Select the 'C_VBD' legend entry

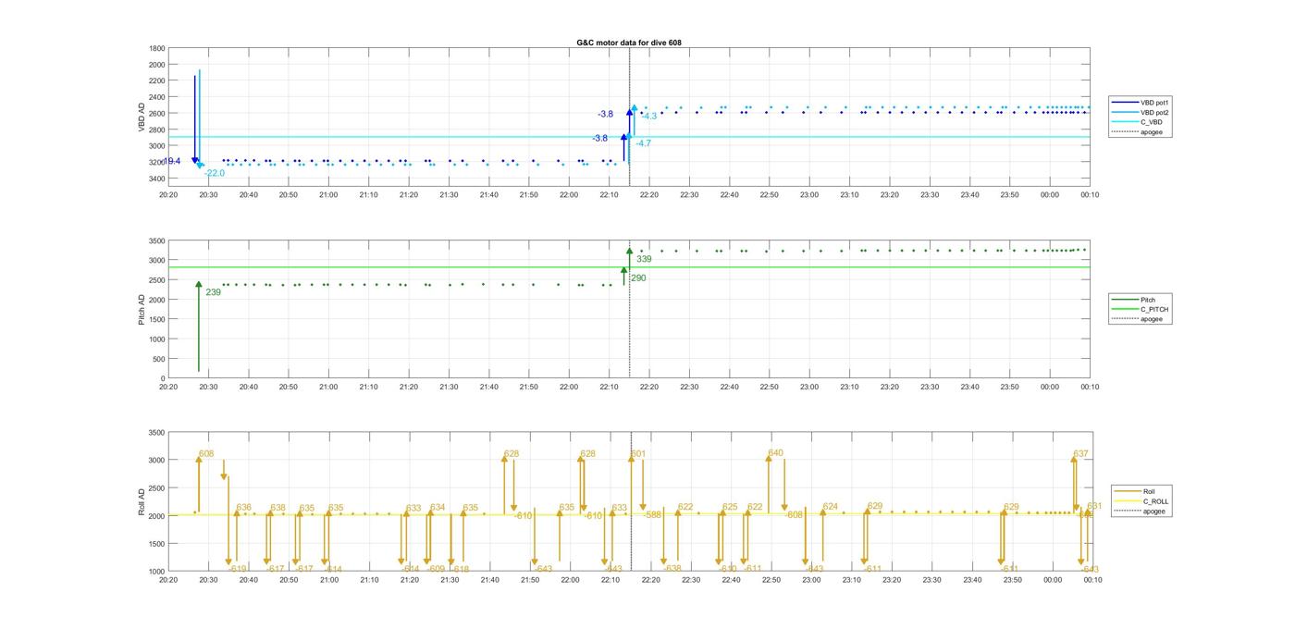point(1139,122)
